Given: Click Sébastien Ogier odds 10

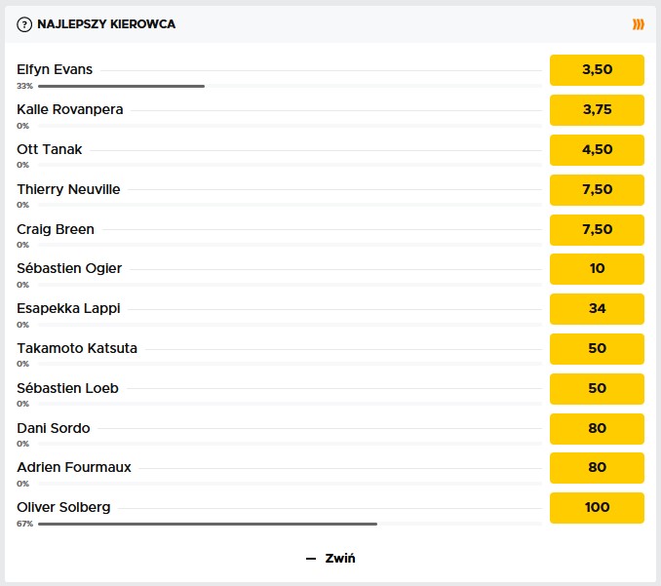Looking at the screenshot, I should point(597,269).
